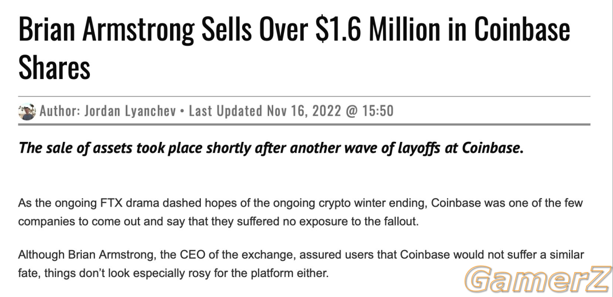Viewport: 613px width, 297px height.
Task: Click the thick divider below the byline
Action: tap(304, 125)
